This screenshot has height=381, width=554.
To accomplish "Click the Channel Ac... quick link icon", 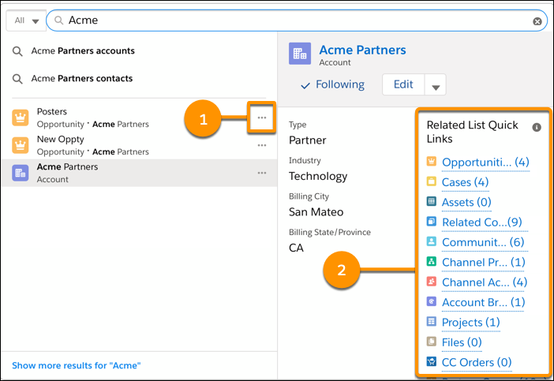I will 432,282.
